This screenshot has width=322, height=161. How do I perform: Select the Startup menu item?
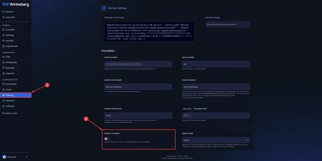click(x=16, y=95)
